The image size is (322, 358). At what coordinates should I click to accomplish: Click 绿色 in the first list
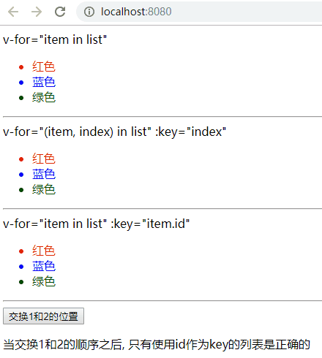click(44, 97)
